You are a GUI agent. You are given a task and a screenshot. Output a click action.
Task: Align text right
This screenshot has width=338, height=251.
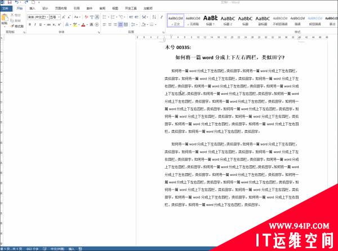point(115,25)
